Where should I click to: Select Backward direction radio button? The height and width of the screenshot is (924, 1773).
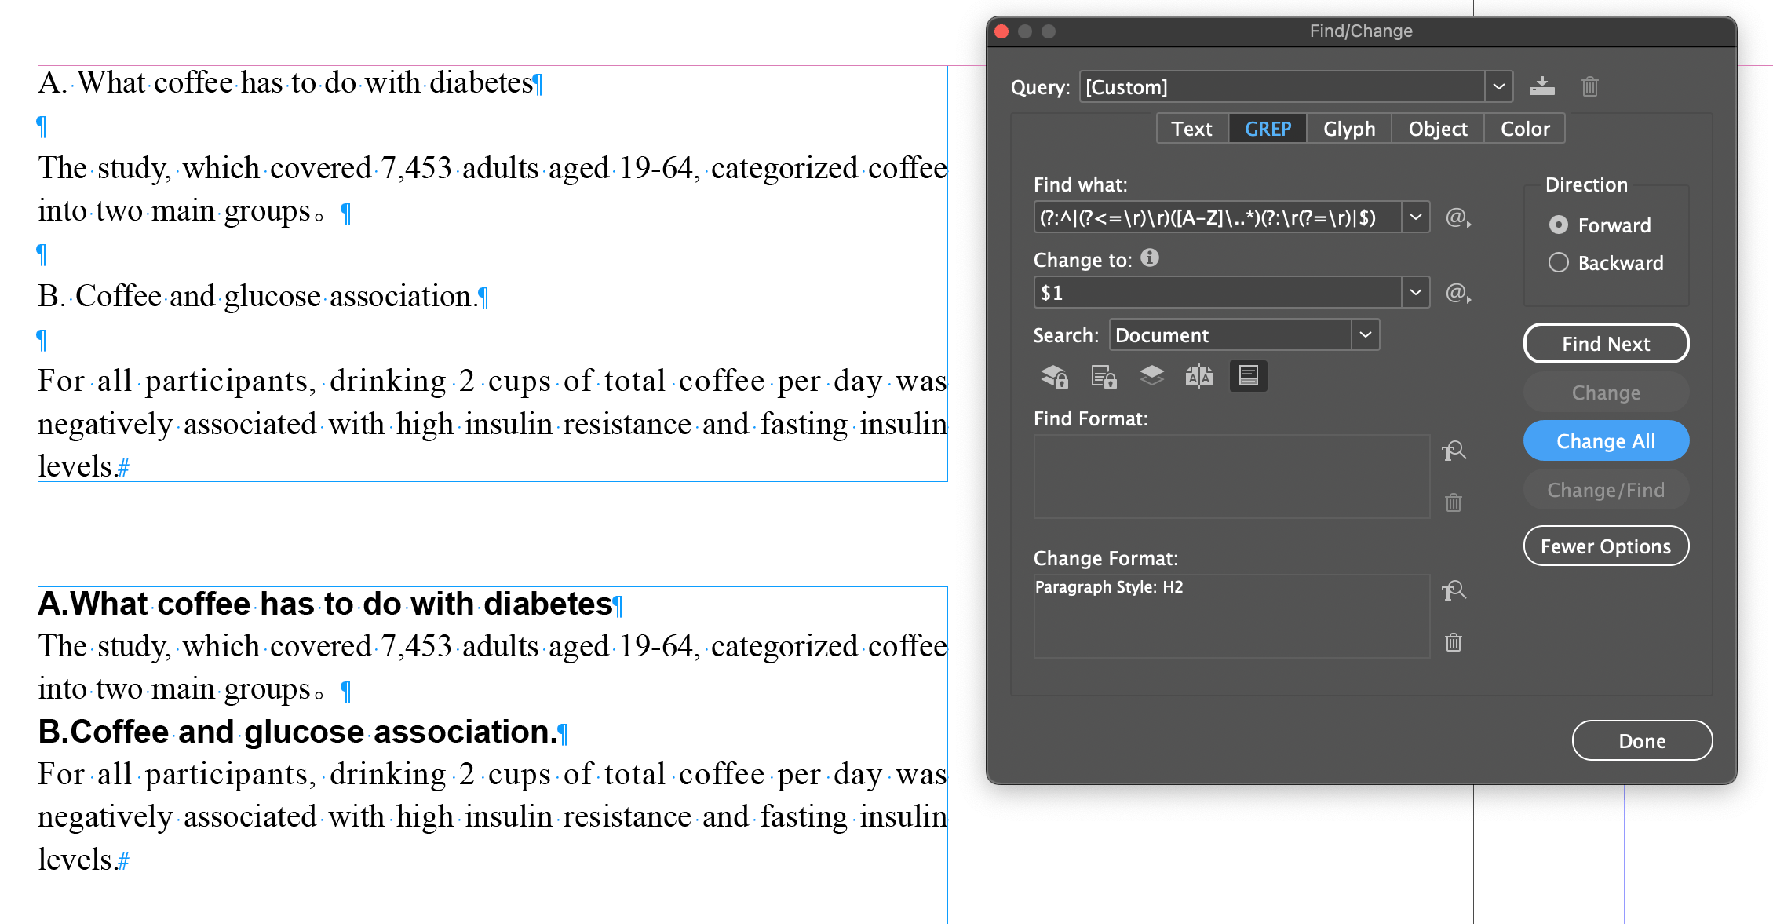coord(1559,263)
